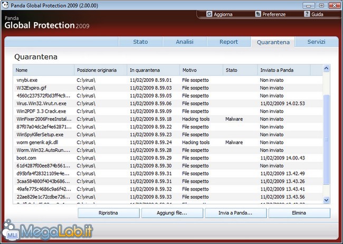
Task: Click Hacking tools in worm generik row
Action: click(196, 143)
